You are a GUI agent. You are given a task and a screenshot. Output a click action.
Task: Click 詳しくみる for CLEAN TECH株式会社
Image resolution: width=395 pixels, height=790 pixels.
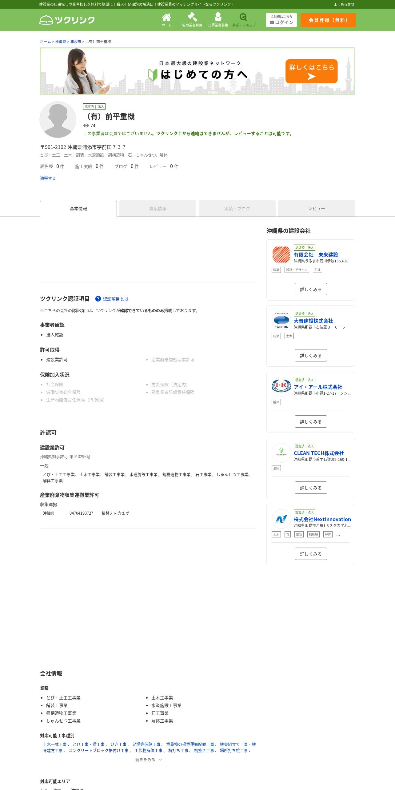click(x=311, y=488)
